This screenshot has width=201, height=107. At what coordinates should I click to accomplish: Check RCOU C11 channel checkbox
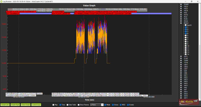185,48
